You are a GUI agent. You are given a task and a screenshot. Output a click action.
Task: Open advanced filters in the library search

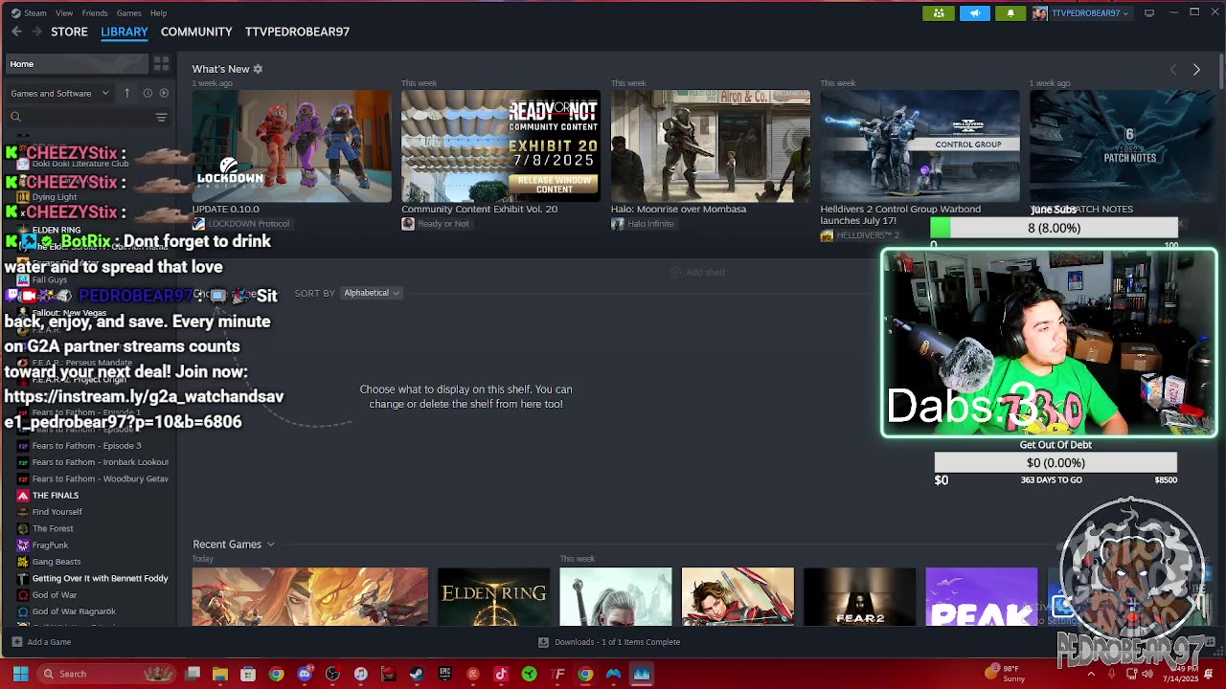click(161, 117)
